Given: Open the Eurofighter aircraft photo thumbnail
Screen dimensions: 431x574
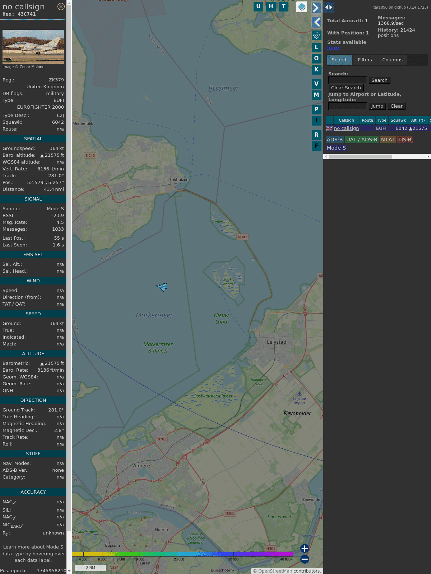Looking at the screenshot, I should (33, 47).
